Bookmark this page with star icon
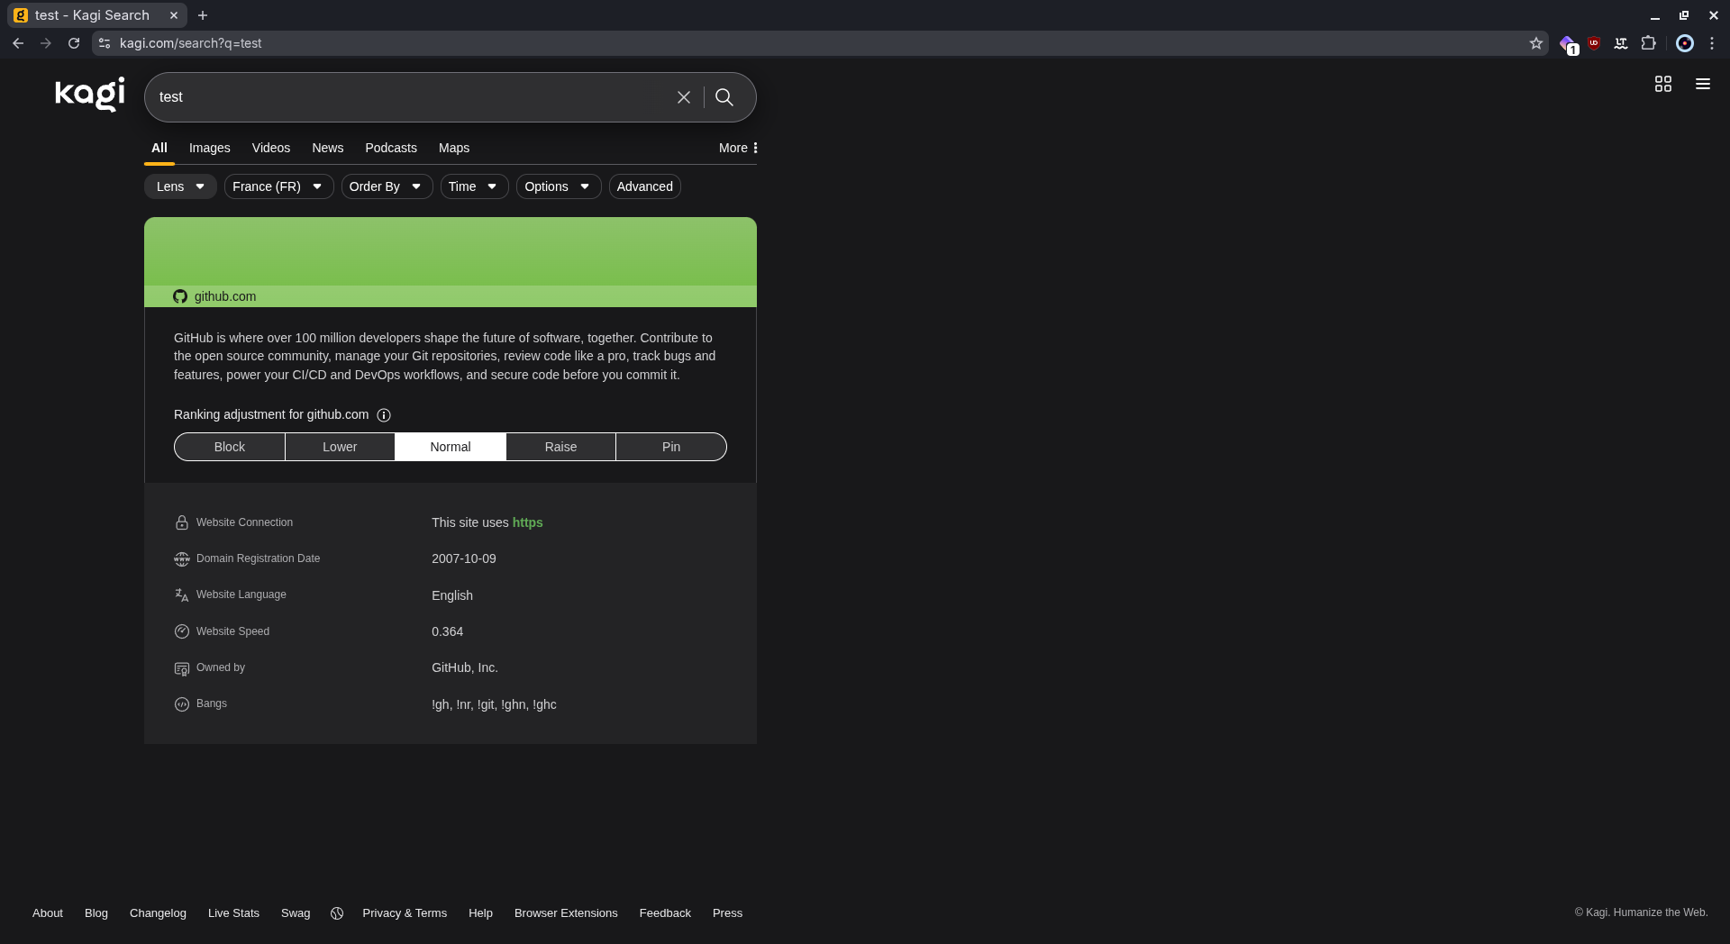This screenshot has height=944, width=1730. point(1536,43)
